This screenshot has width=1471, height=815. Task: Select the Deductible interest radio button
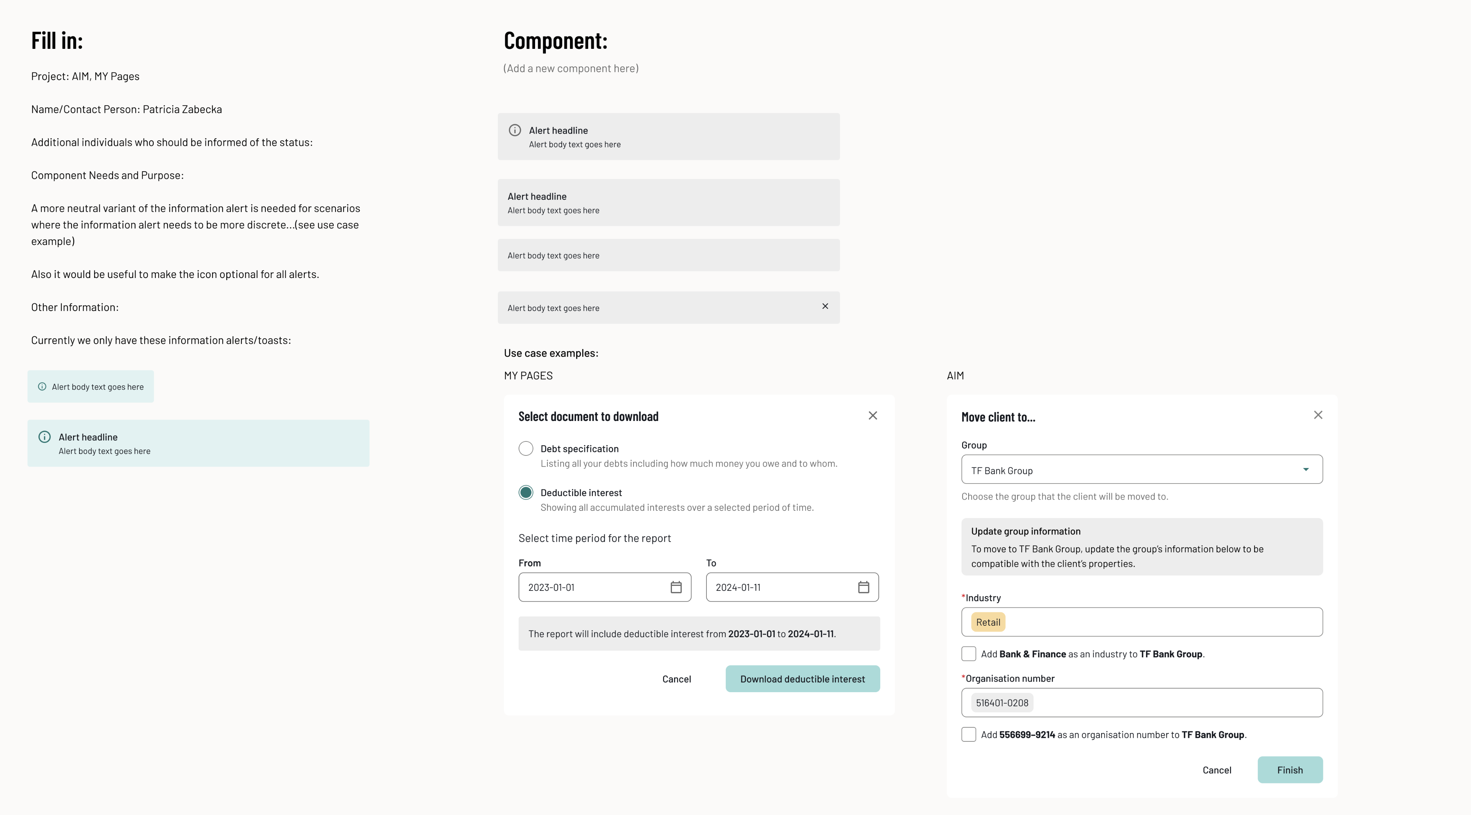pyautogui.click(x=526, y=492)
